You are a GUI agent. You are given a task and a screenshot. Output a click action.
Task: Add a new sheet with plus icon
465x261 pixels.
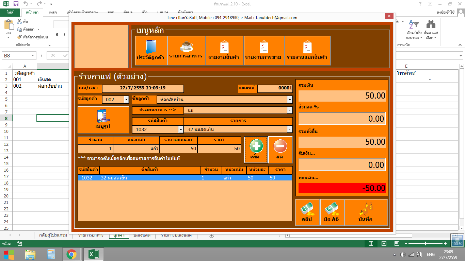click(x=211, y=235)
